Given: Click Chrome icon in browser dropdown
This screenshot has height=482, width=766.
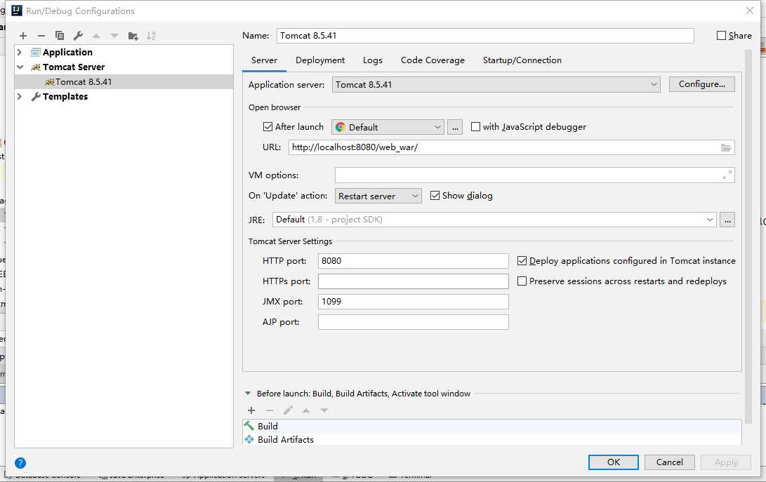Looking at the screenshot, I should point(340,127).
